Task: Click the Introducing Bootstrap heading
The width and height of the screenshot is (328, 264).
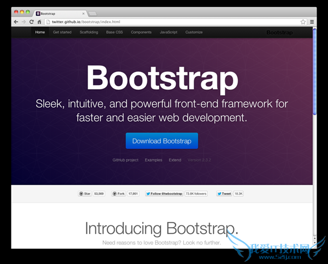Action: [162, 228]
